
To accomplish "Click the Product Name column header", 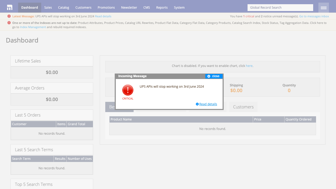I will tap(181, 119).
